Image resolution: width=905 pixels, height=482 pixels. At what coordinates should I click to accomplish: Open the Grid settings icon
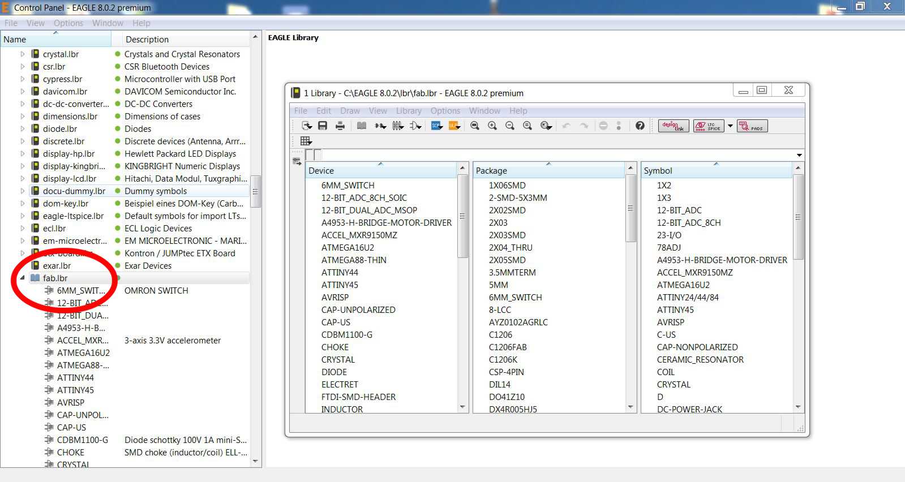(x=306, y=141)
